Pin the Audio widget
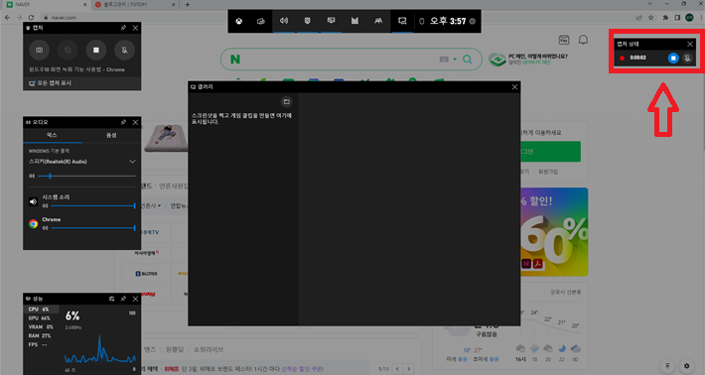 tap(123, 122)
